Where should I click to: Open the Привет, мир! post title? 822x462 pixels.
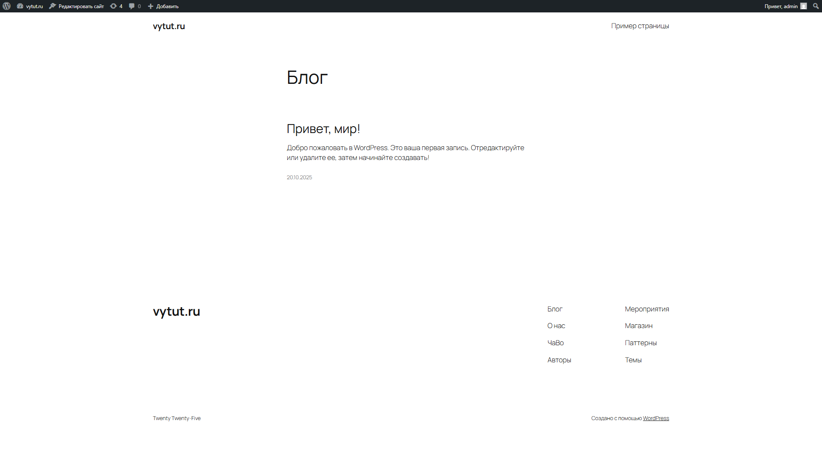(x=323, y=128)
